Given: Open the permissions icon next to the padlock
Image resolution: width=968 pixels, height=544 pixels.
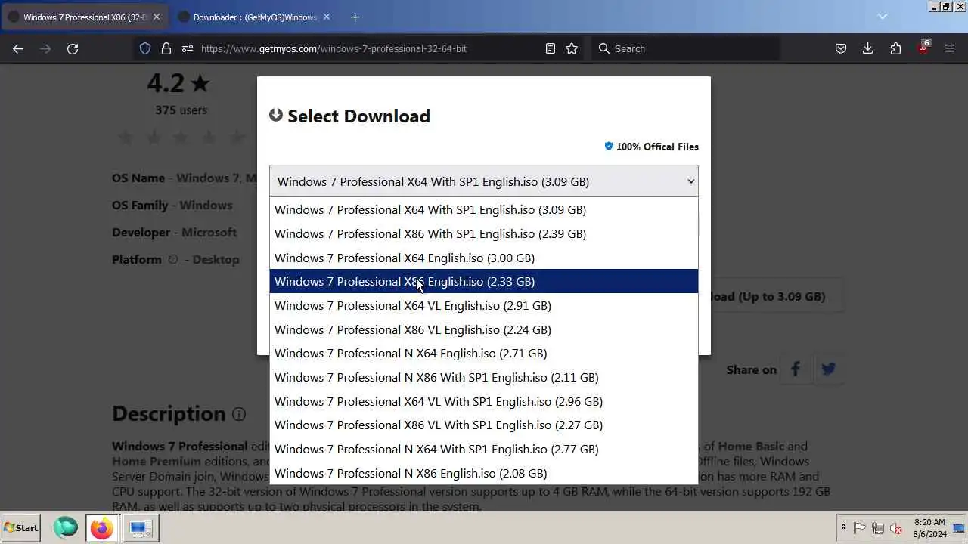Looking at the screenshot, I should [x=188, y=48].
